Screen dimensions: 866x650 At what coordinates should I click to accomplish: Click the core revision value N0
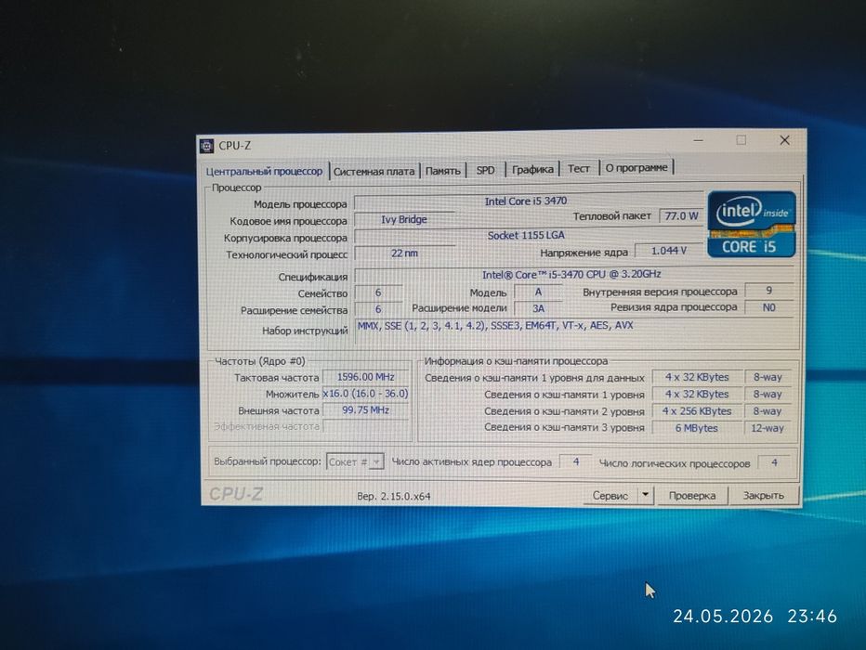[x=768, y=307]
